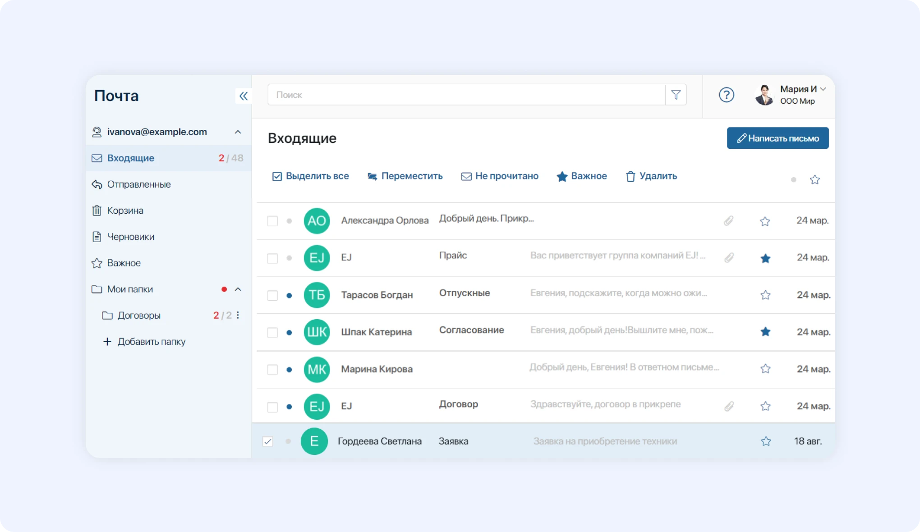Open help question mark icon
Viewport: 920px width, 532px height.
[x=726, y=95]
